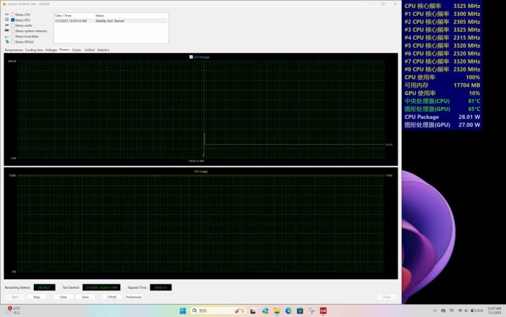Click the AIDA64 icon in the taskbar

click(x=323, y=310)
